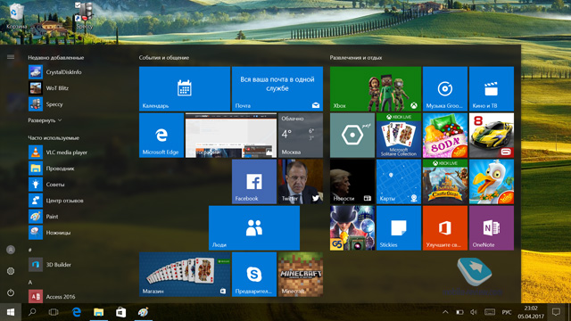Screen dimensions: 571x321
Task: Open Edge from the taskbar
Action: (77, 312)
